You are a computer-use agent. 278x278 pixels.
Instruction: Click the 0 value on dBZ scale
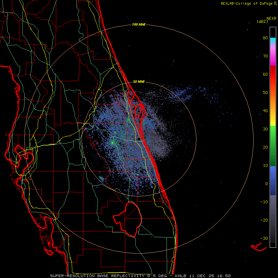(x=267, y=184)
